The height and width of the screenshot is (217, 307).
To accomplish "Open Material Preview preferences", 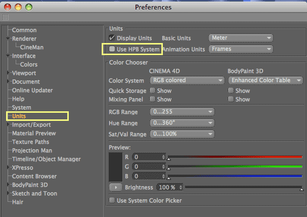I will tap(34, 134).
